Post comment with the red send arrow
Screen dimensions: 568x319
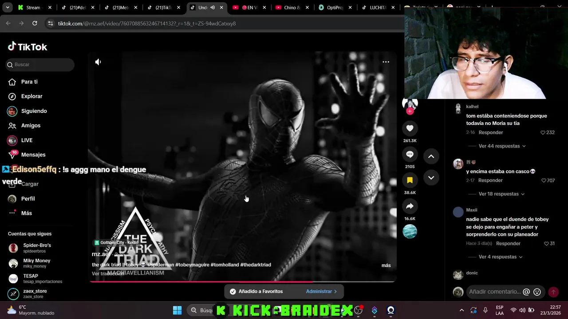(553, 292)
